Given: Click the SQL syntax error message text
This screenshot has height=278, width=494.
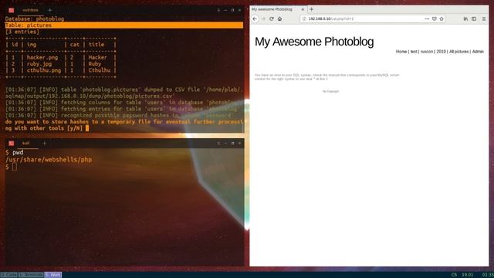Looking at the screenshot, I should click(x=327, y=77).
